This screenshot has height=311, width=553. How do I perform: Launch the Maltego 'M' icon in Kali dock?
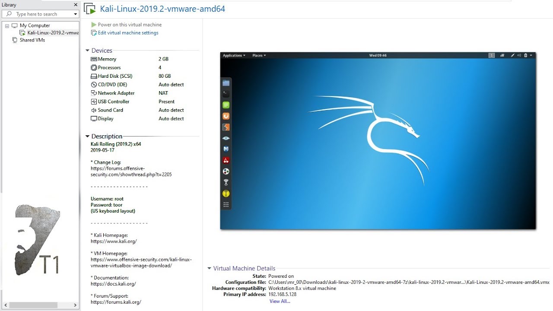point(226,149)
